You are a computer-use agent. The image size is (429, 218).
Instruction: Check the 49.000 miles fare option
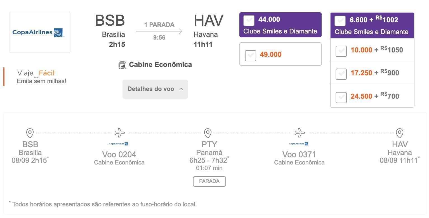pos(251,55)
